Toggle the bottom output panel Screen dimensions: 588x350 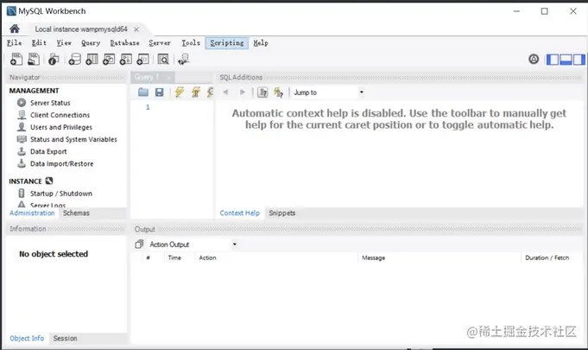[x=566, y=60]
